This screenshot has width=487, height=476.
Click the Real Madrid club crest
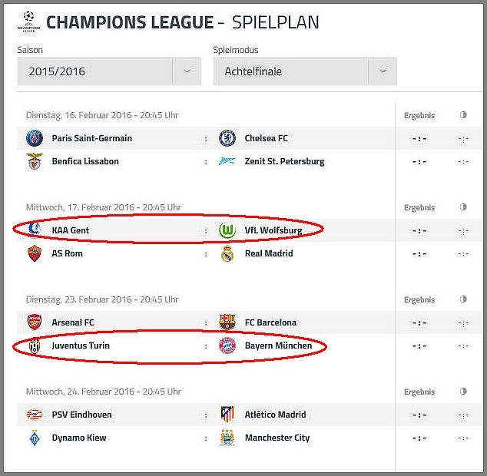coord(227,253)
